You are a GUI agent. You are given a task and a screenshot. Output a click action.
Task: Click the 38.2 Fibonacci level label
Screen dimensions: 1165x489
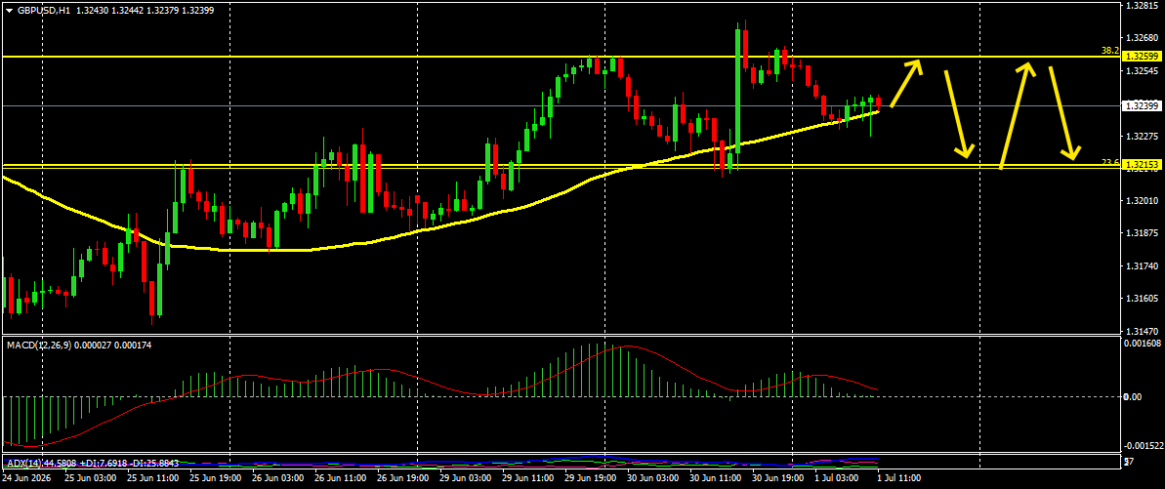(1110, 52)
